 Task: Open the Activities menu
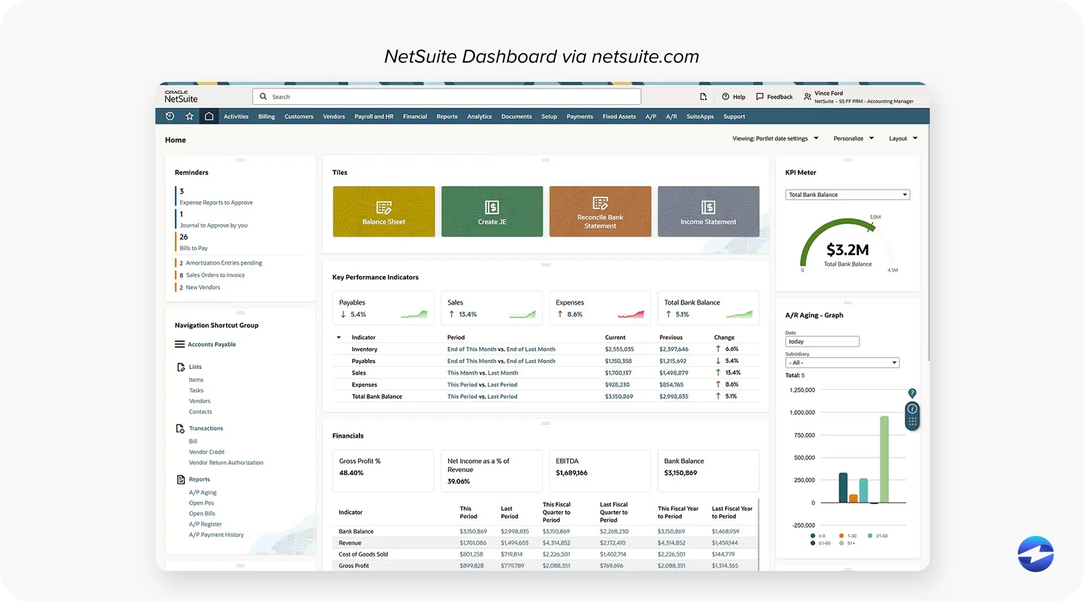236,117
